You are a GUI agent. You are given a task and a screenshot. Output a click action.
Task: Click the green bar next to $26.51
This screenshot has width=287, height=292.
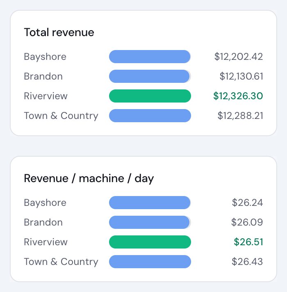pos(150,242)
